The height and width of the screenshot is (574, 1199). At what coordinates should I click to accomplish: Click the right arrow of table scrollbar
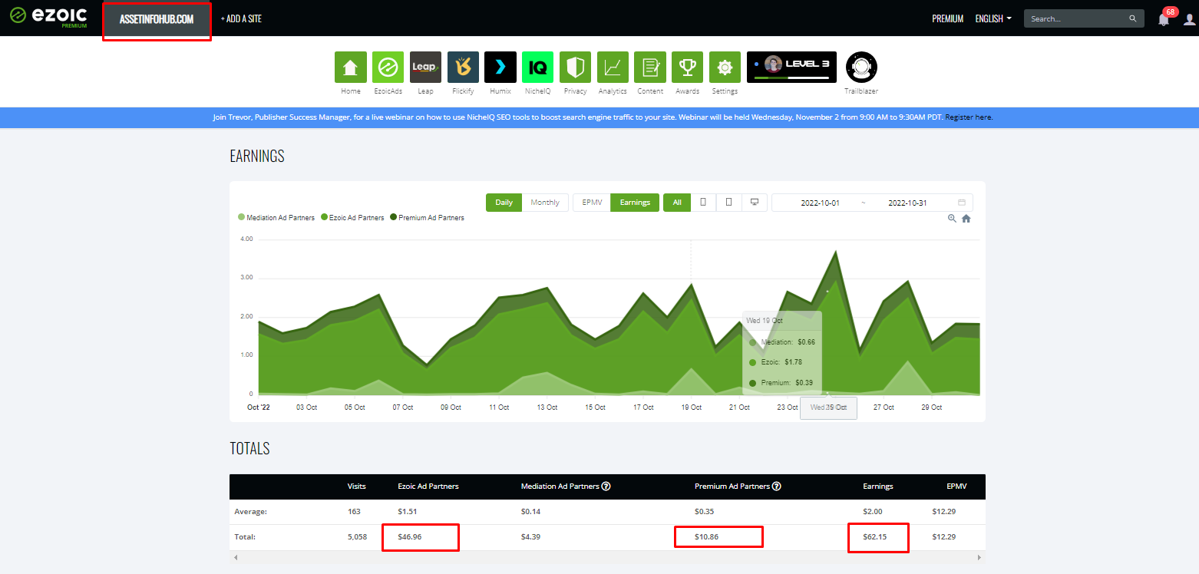point(979,557)
